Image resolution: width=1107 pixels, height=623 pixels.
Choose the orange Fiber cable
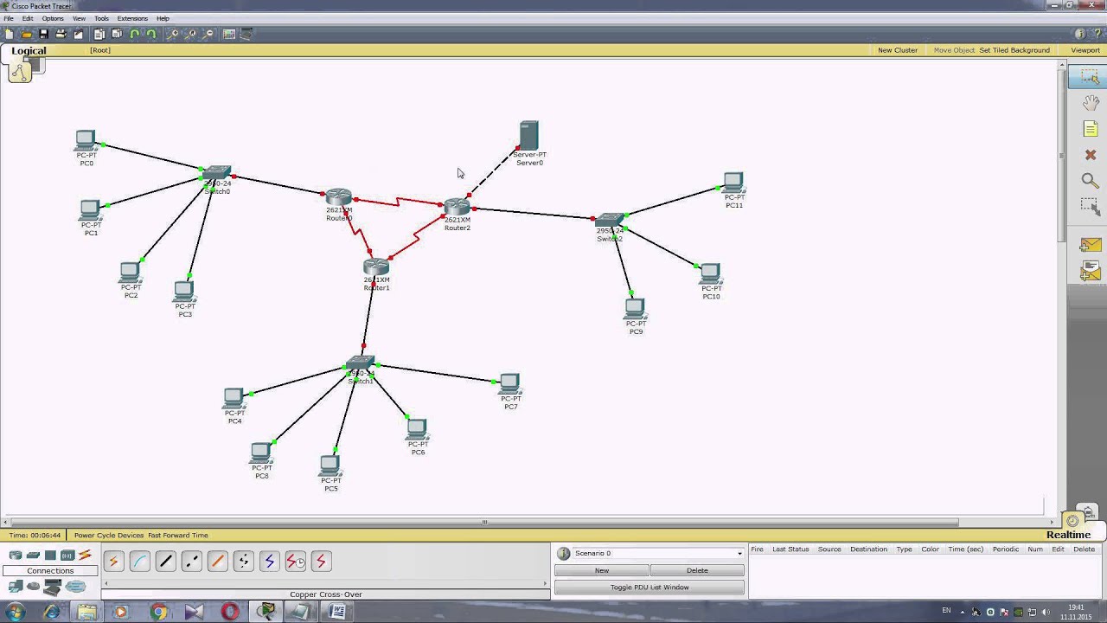(x=217, y=562)
